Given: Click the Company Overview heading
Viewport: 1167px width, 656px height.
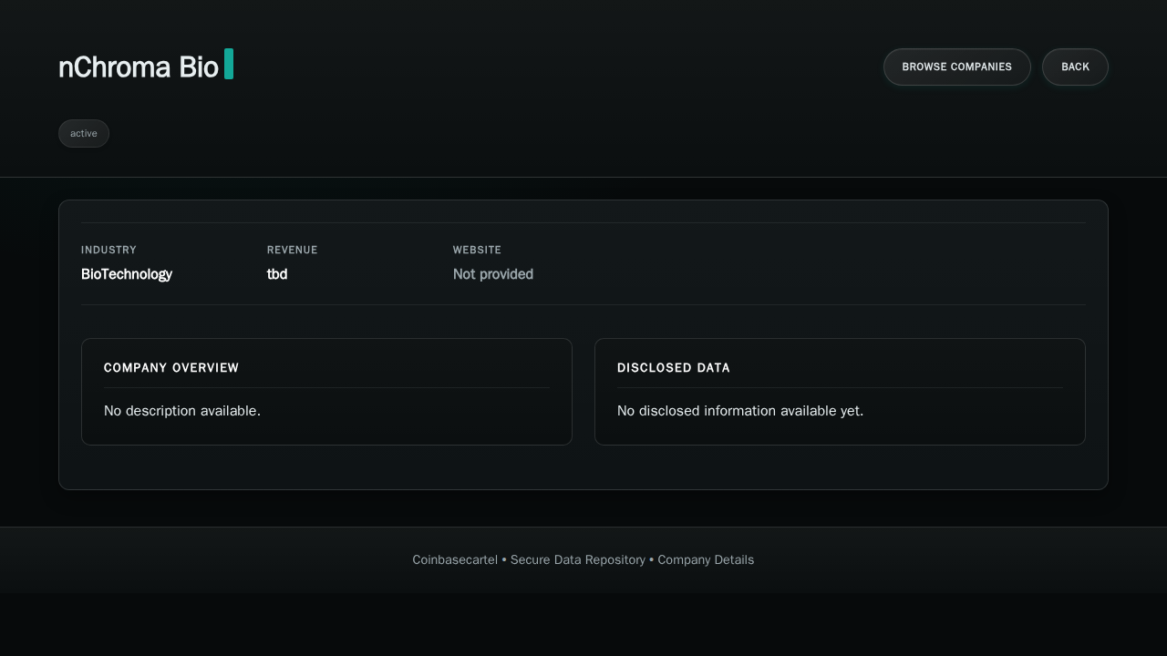Looking at the screenshot, I should pyautogui.click(x=171, y=368).
